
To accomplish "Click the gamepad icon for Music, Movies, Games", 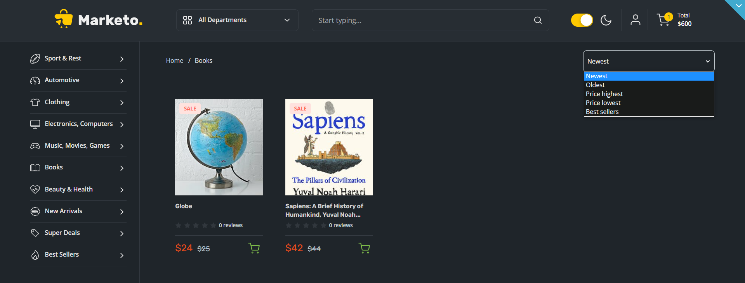I will pos(35,146).
